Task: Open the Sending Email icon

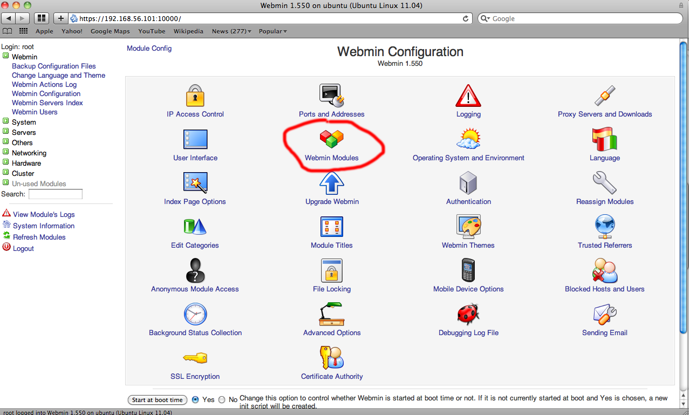Action: coord(605,314)
